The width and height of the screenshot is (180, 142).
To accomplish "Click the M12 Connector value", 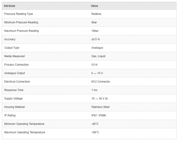I will (101, 82).
